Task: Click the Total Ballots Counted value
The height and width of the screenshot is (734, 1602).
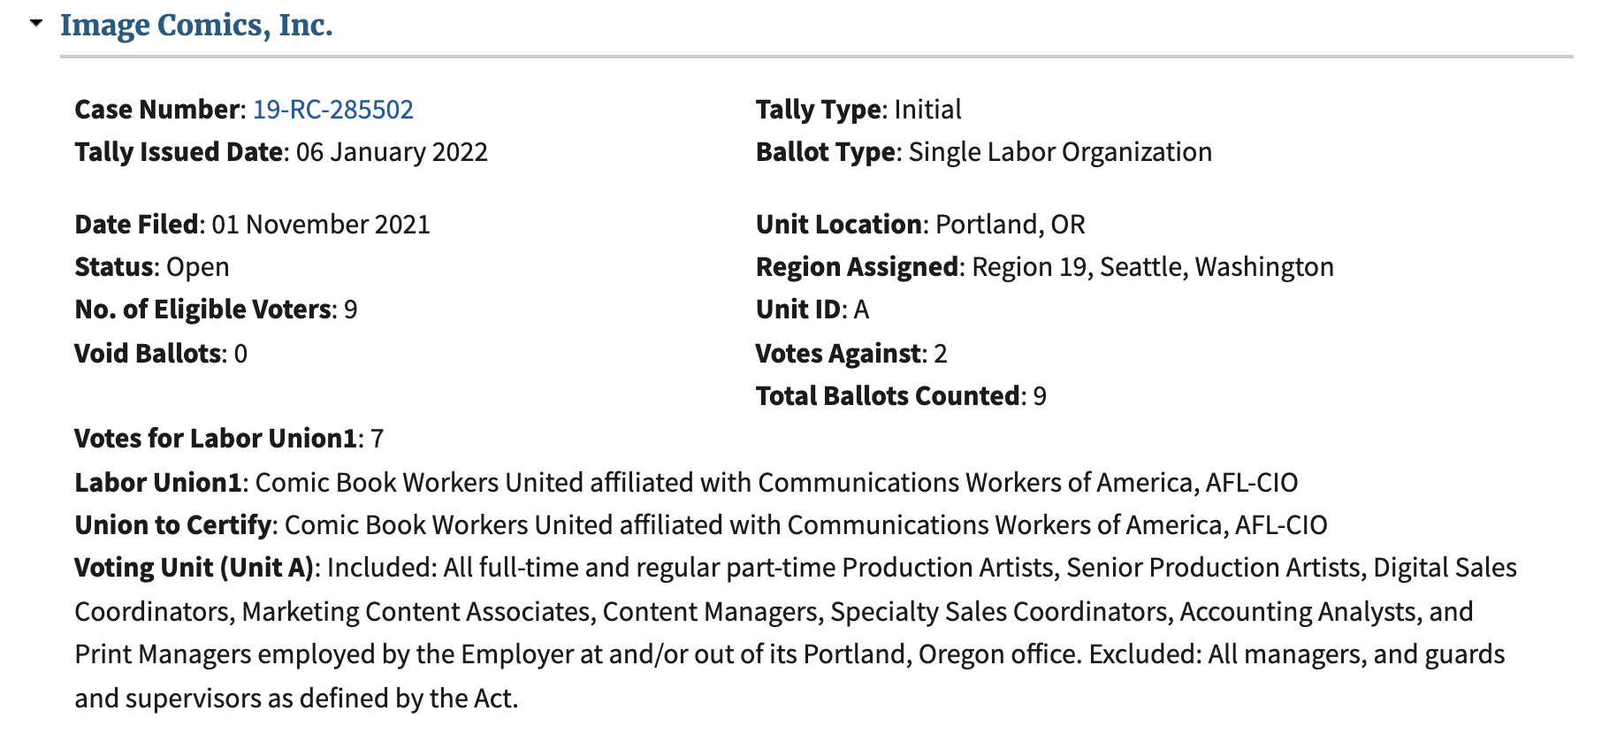Action: click(1040, 396)
